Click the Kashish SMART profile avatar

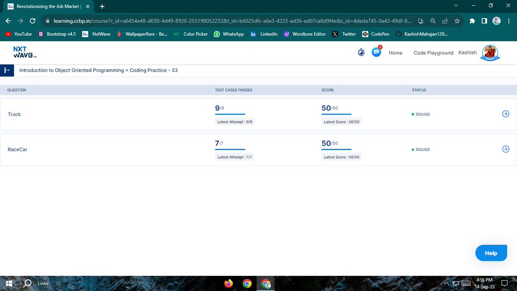click(490, 53)
